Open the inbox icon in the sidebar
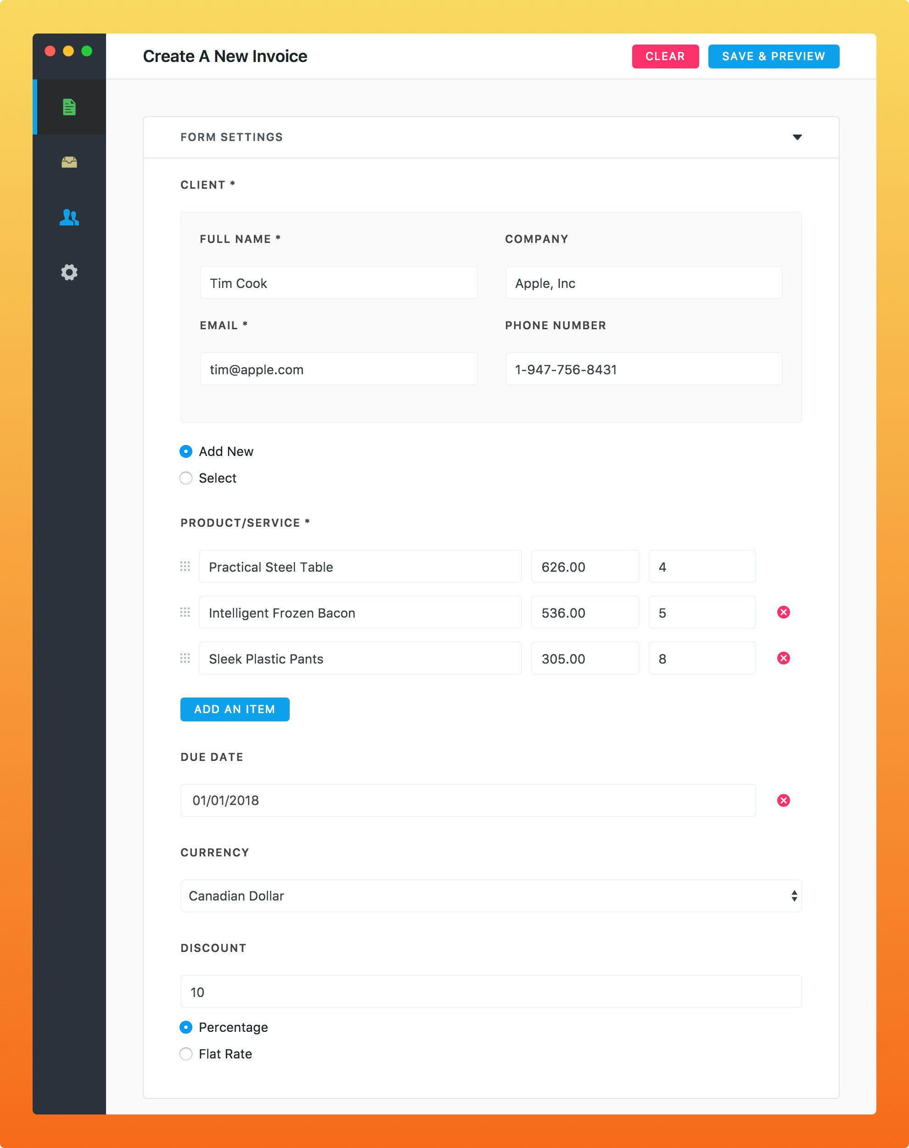Screen dimensions: 909x1148 click(69, 163)
